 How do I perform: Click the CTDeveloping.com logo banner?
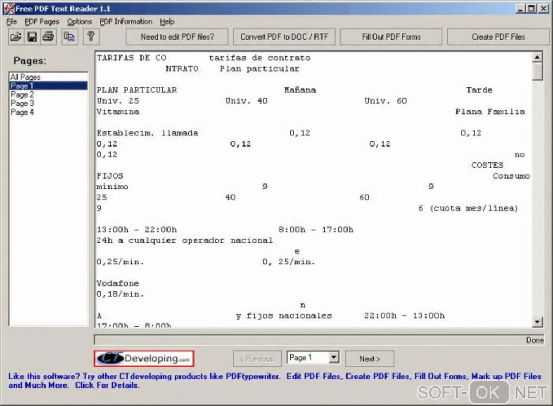(144, 359)
